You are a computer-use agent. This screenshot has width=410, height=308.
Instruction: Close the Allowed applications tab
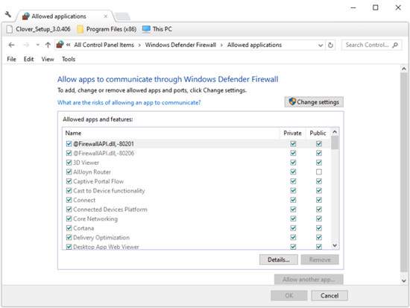[106, 16]
